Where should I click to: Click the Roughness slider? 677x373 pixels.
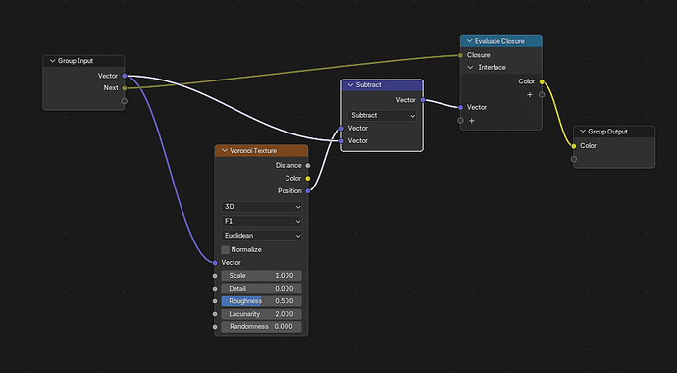[261, 301]
